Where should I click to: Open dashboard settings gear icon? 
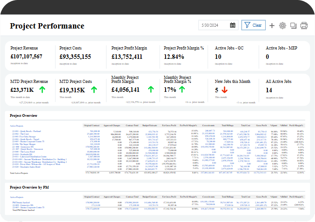(283, 25)
